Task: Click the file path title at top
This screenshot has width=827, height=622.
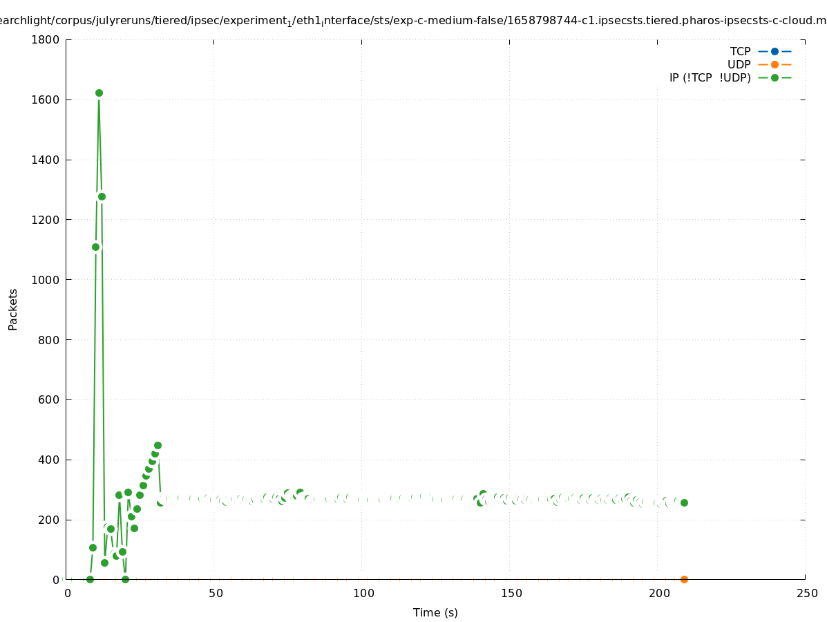Action: click(x=413, y=21)
